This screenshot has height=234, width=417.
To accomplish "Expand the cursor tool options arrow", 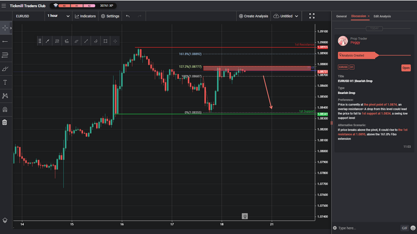I will 11,28.
